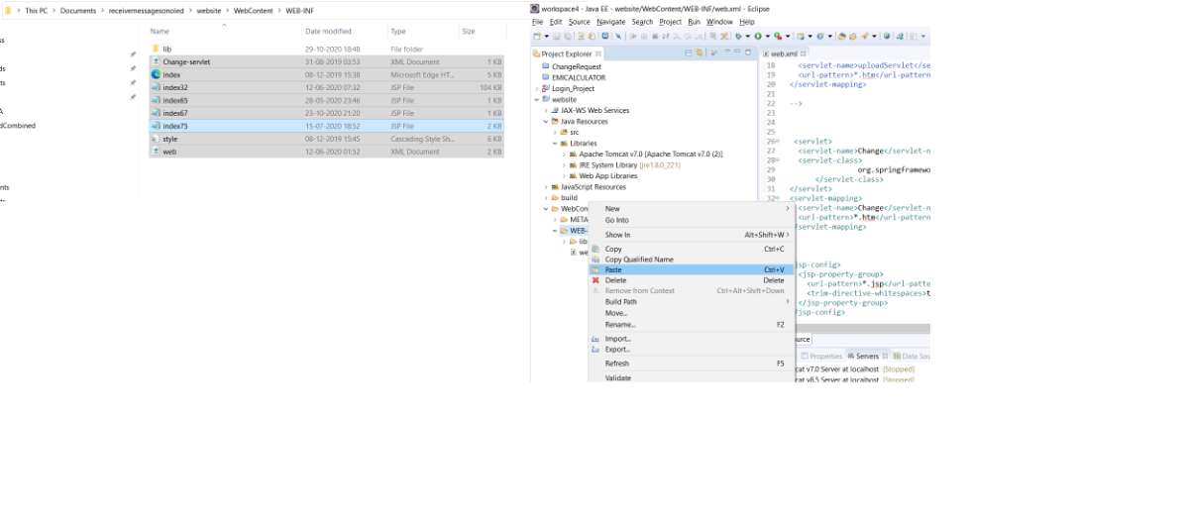
Task: Click the Edge icon of the index file
Action: (156, 74)
